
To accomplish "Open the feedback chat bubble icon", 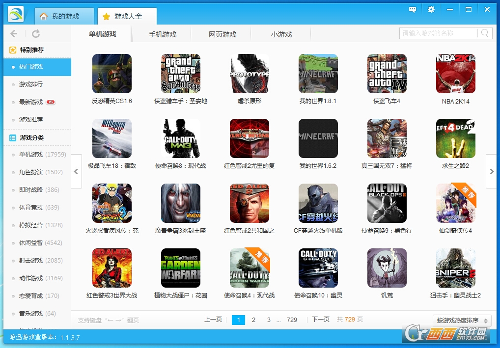I will pos(412,9).
